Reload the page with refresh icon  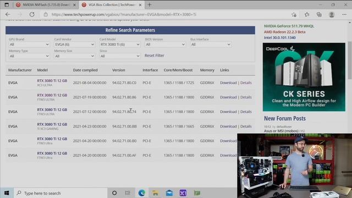(x=32, y=14)
